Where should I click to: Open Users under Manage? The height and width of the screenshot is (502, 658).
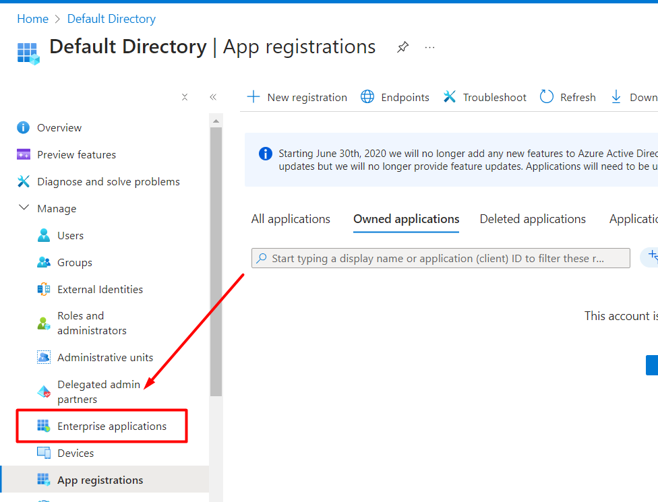pos(71,236)
